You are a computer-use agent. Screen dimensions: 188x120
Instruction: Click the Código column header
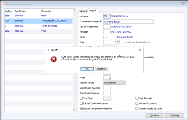(x=8, y=11)
